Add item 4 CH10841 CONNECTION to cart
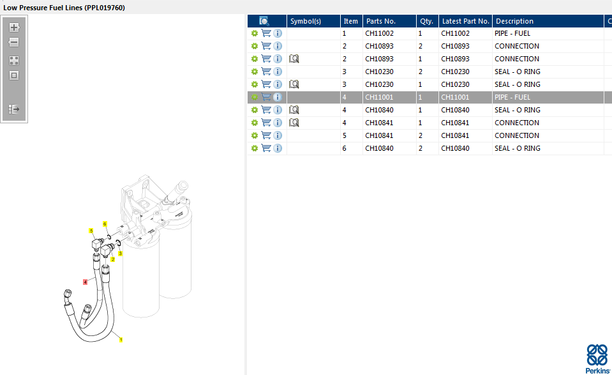The width and height of the screenshot is (612, 375). coord(266,123)
